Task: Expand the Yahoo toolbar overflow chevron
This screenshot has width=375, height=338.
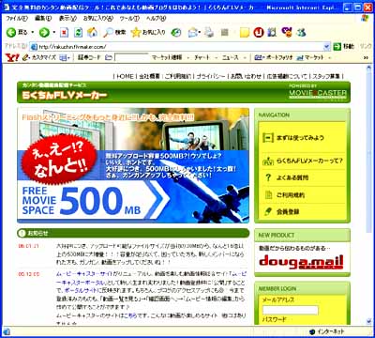Action: 366,57
